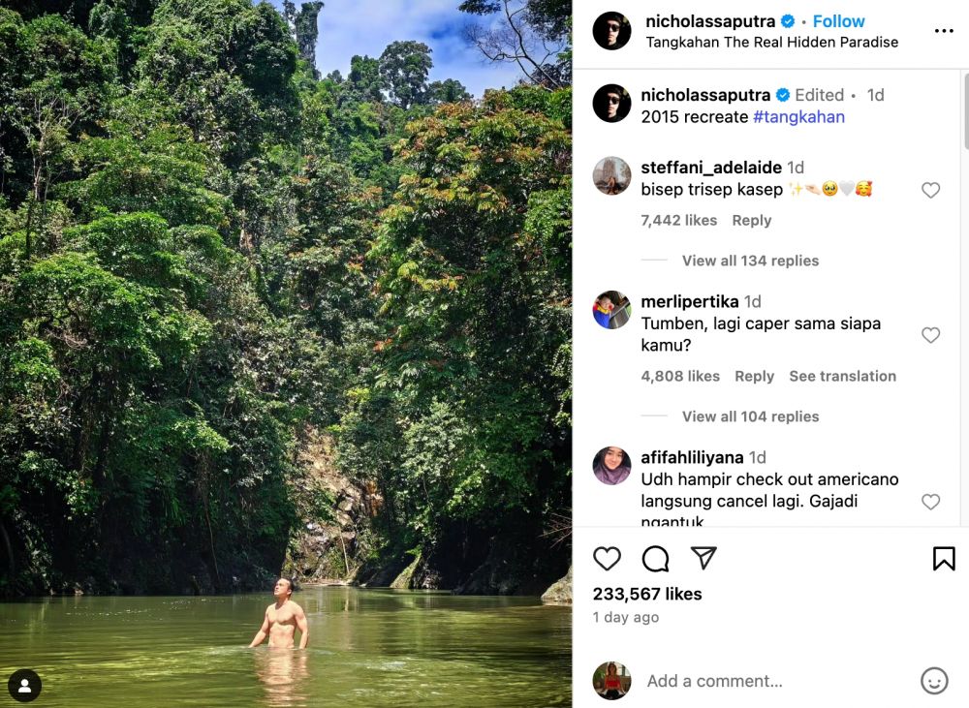Open See translation on merlipertika's comment
This screenshot has width=969, height=708.
point(842,376)
